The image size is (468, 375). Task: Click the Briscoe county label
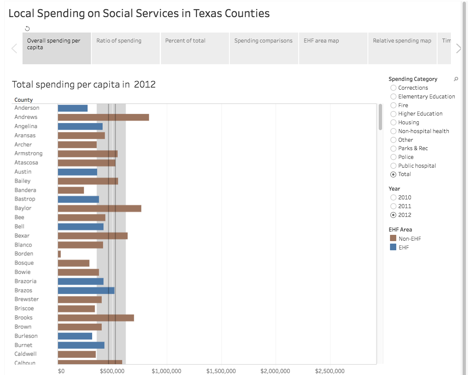tap(24, 308)
